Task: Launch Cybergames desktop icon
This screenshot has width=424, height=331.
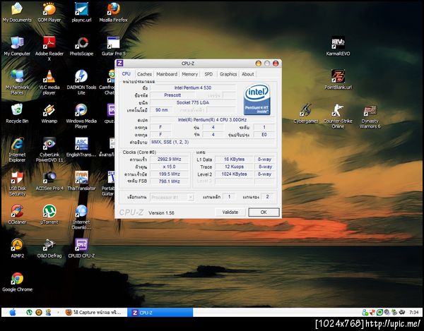Action: (306, 114)
